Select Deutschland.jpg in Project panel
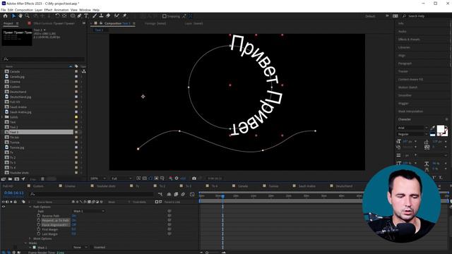452x254 pixels. click(x=20, y=97)
